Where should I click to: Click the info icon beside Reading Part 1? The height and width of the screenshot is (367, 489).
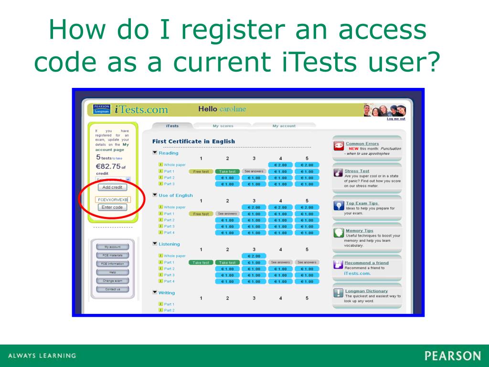point(160,171)
